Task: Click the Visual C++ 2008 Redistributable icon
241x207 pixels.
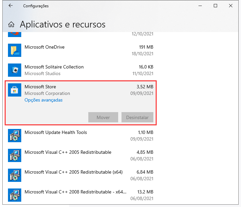Action: [15, 195]
